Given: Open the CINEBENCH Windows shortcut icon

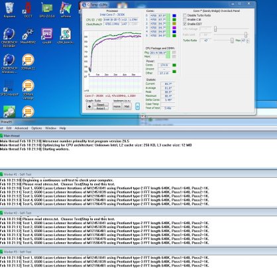Looking at the screenshot, I should [9, 64].
